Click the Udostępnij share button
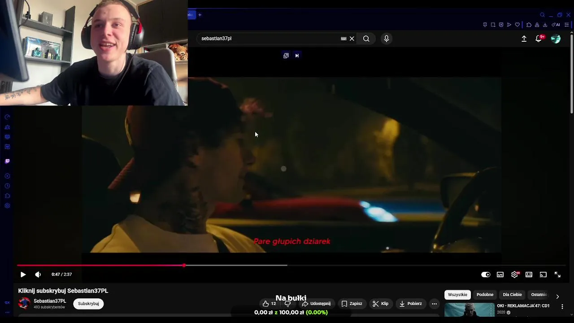This screenshot has height=323, width=574. point(316,304)
